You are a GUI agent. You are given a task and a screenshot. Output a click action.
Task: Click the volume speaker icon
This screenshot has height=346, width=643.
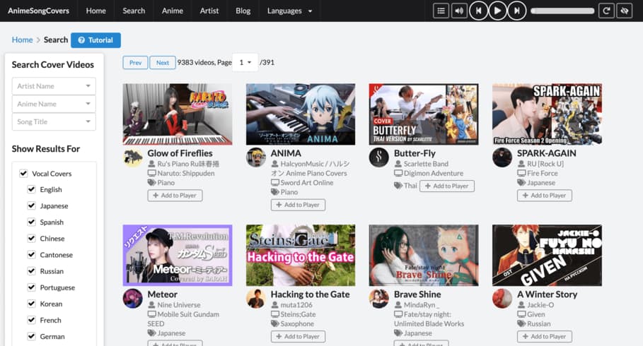tap(459, 11)
